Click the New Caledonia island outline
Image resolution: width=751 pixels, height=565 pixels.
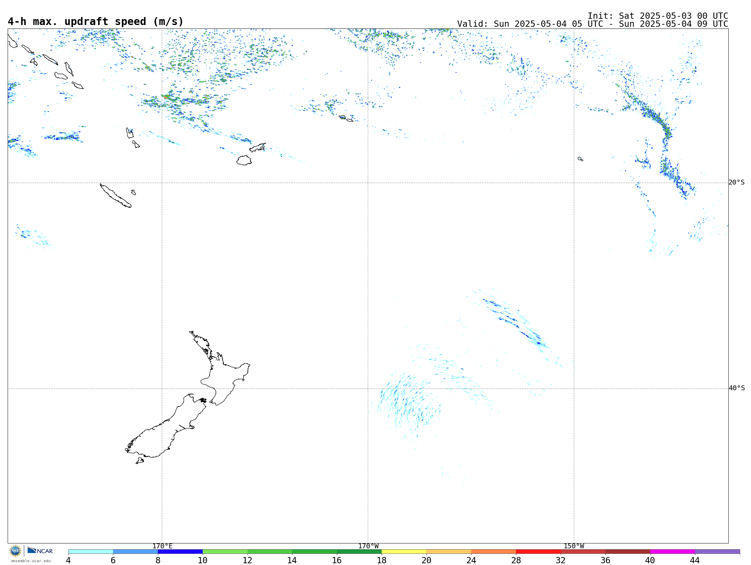point(115,196)
